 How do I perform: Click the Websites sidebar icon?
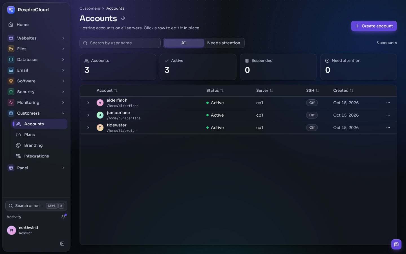coord(11,38)
